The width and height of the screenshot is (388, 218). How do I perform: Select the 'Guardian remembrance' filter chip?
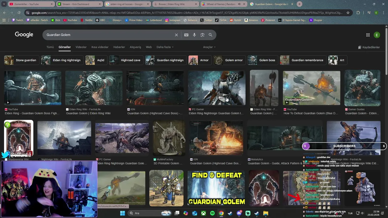click(303, 60)
